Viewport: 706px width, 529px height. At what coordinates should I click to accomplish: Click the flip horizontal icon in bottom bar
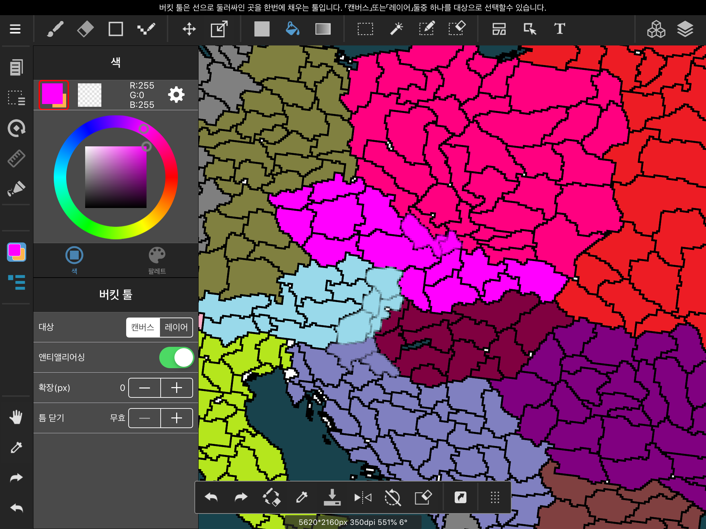pyautogui.click(x=363, y=497)
